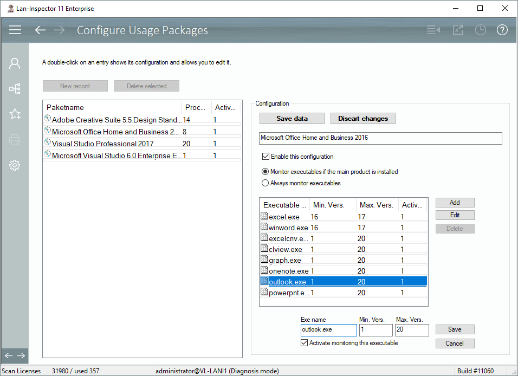Open the help question mark icon
The image size is (518, 376).
coord(502,30)
